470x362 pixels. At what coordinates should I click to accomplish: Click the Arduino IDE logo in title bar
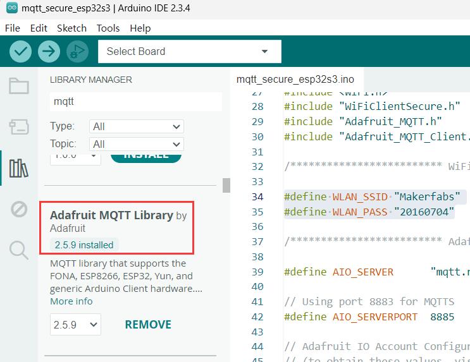coord(12,8)
